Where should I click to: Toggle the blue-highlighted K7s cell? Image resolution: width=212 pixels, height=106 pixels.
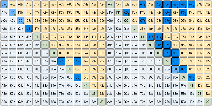[167, 13]
